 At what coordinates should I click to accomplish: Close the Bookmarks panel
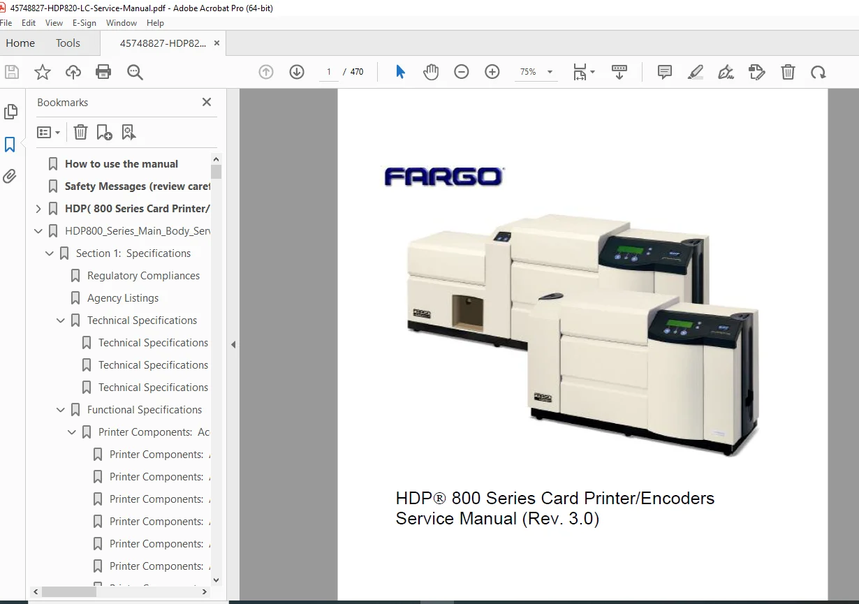(x=207, y=102)
